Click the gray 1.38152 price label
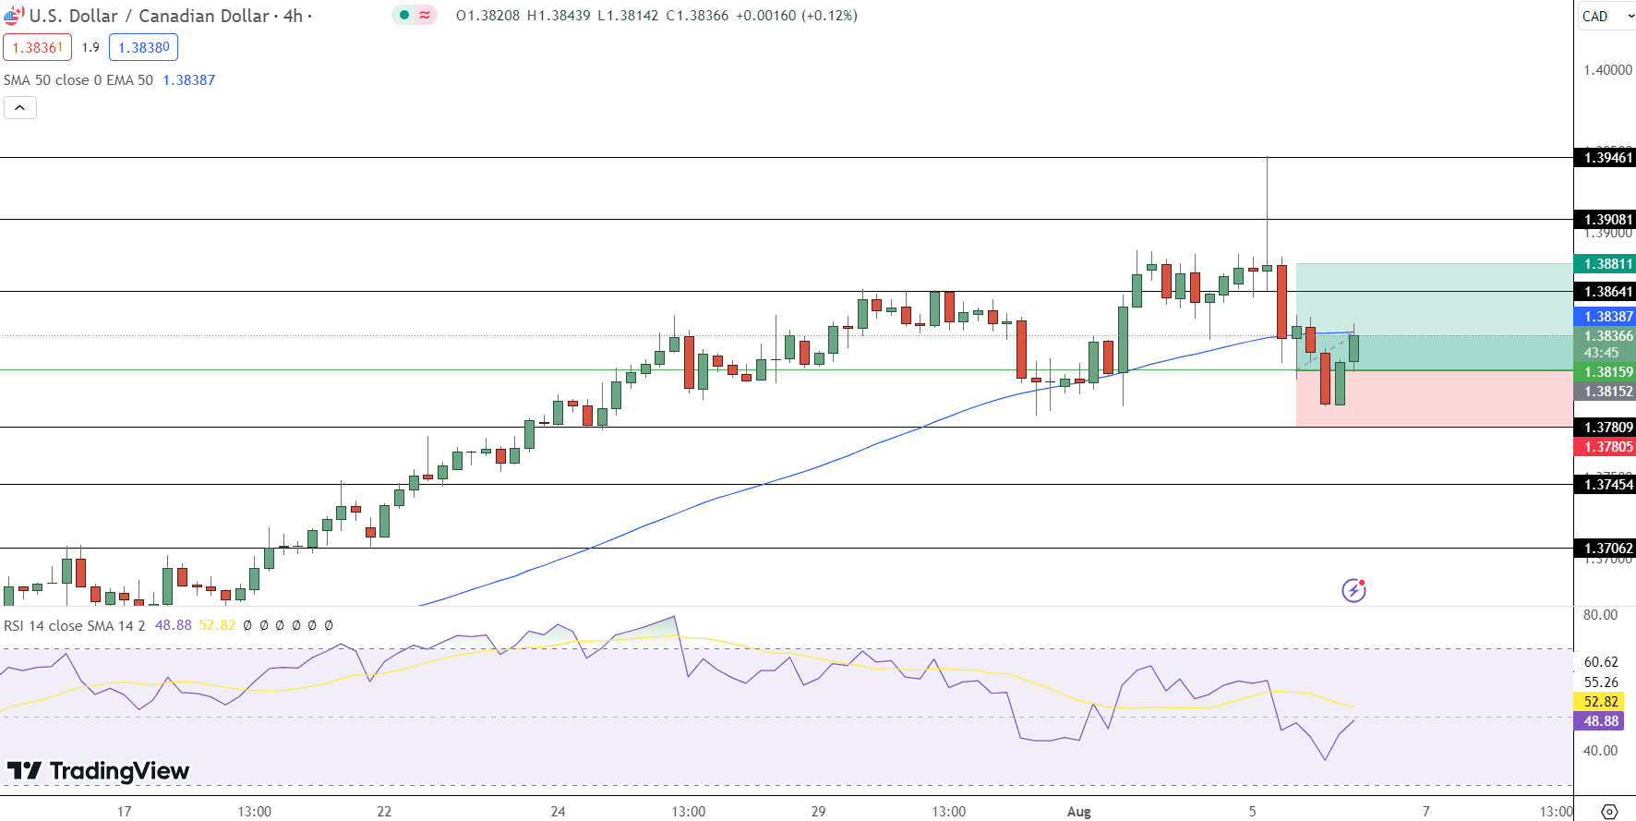This screenshot has width=1636, height=821. coord(1605,392)
